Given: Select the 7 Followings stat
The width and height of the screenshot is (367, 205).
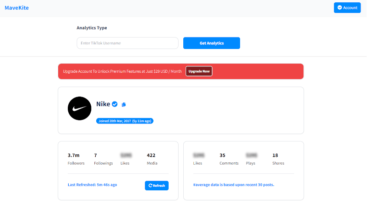Looking at the screenshot, I should click(x=95, y=156).
